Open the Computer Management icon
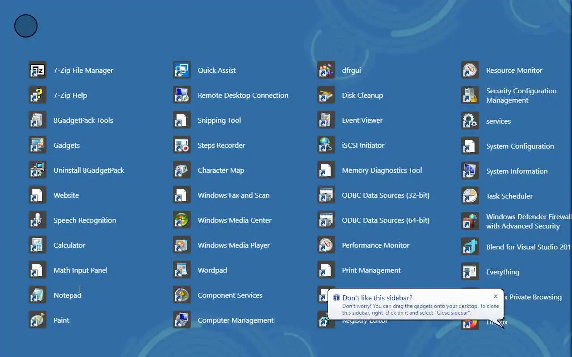Screen dimensions: 572x357 (182, 320)
